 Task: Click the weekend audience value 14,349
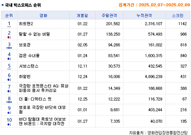click(x=114, y=88)
